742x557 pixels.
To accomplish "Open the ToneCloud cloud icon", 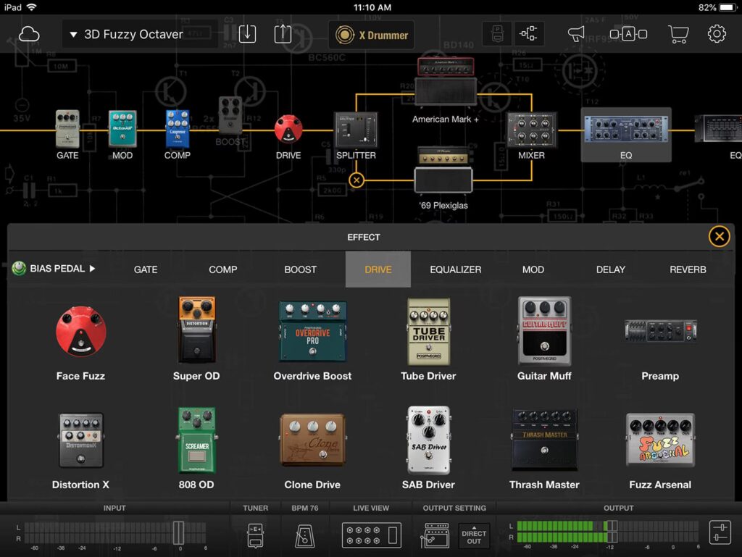I will pos(29,34).
